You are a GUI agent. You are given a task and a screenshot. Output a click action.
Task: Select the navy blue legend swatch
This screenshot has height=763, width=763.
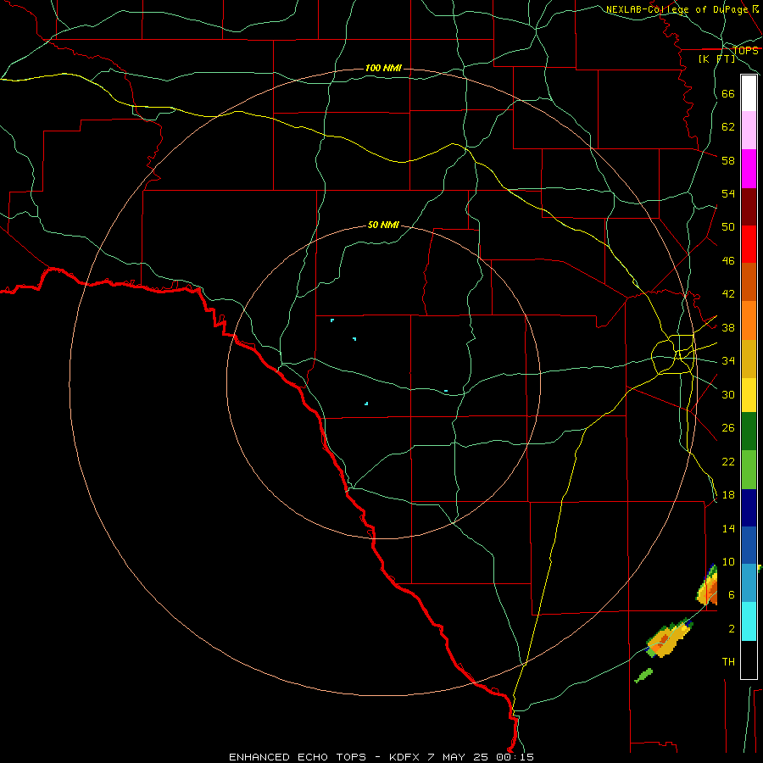click(749, 508)
